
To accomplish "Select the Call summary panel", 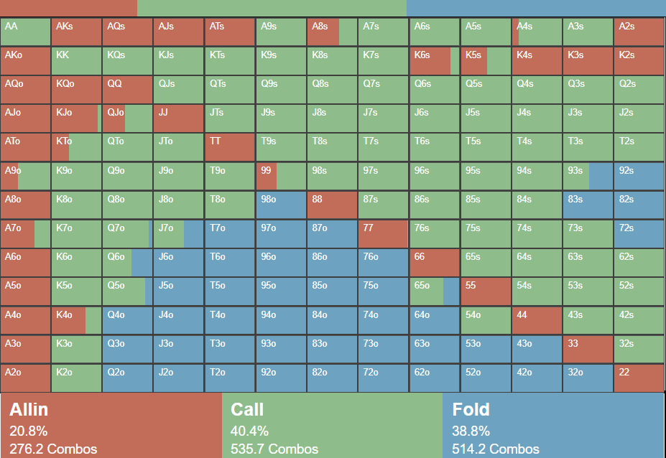I will click(332, 426).
